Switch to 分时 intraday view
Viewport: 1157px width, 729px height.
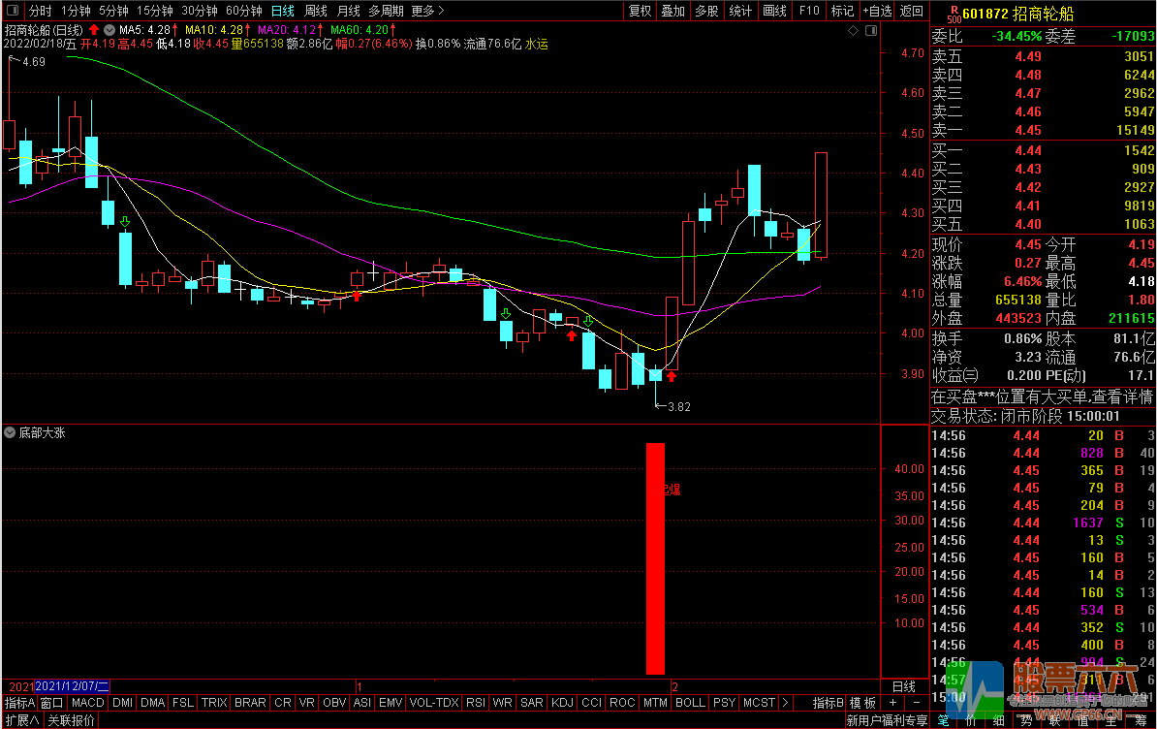click(40, 11)
